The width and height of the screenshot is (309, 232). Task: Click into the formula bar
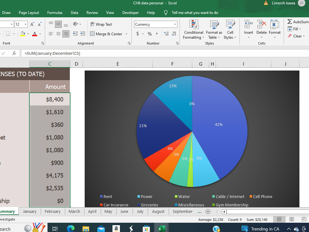click(165, 53)
